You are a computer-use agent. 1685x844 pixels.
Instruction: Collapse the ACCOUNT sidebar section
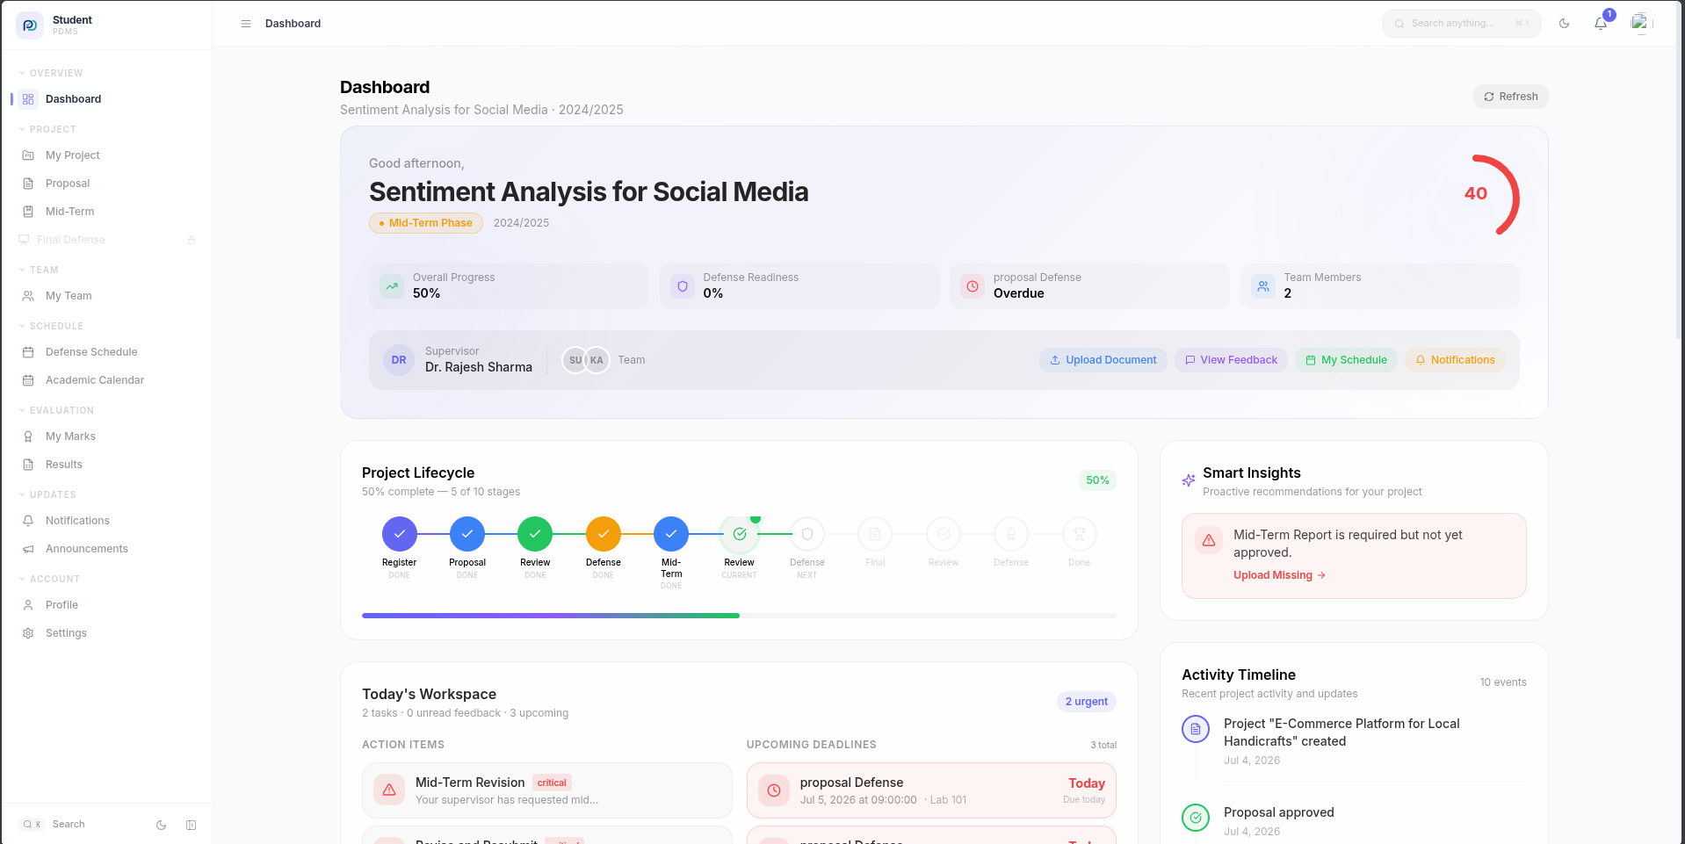point(49,579)
